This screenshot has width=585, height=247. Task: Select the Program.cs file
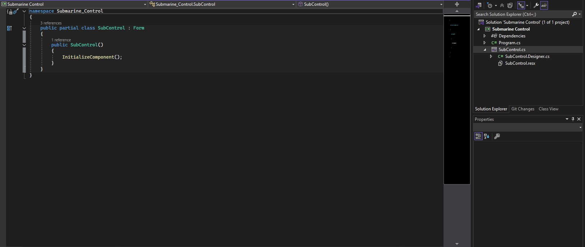(x=510, y=43)
